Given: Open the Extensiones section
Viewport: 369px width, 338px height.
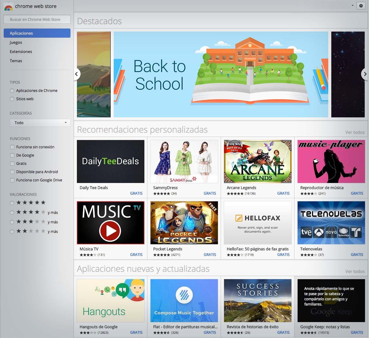Looking at the screenshot, I should pos(21,51).
